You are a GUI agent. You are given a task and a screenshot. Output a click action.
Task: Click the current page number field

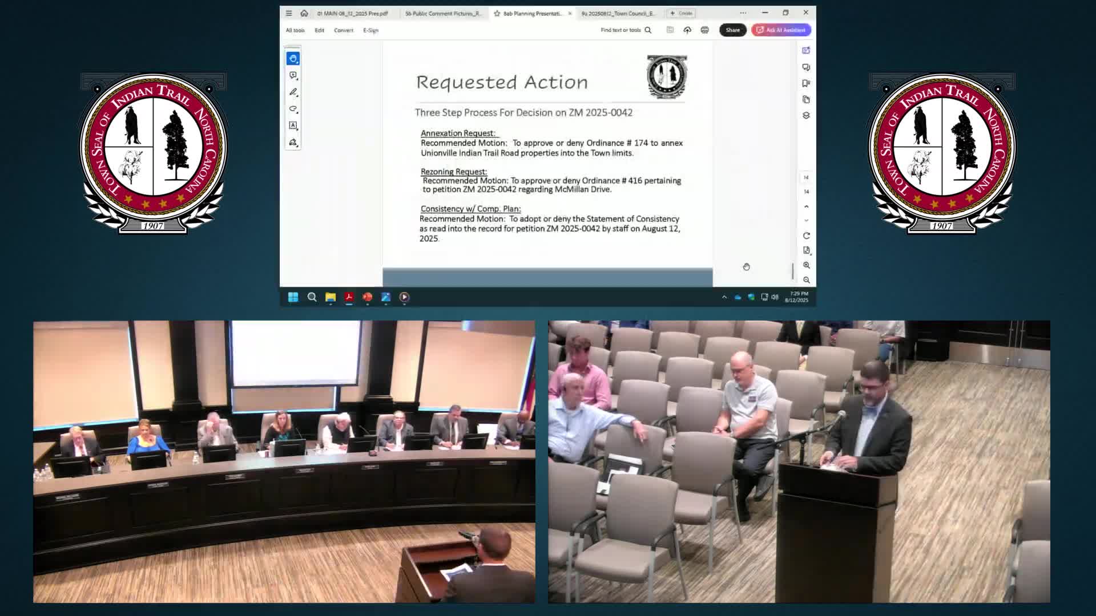(x=806, y=177)
